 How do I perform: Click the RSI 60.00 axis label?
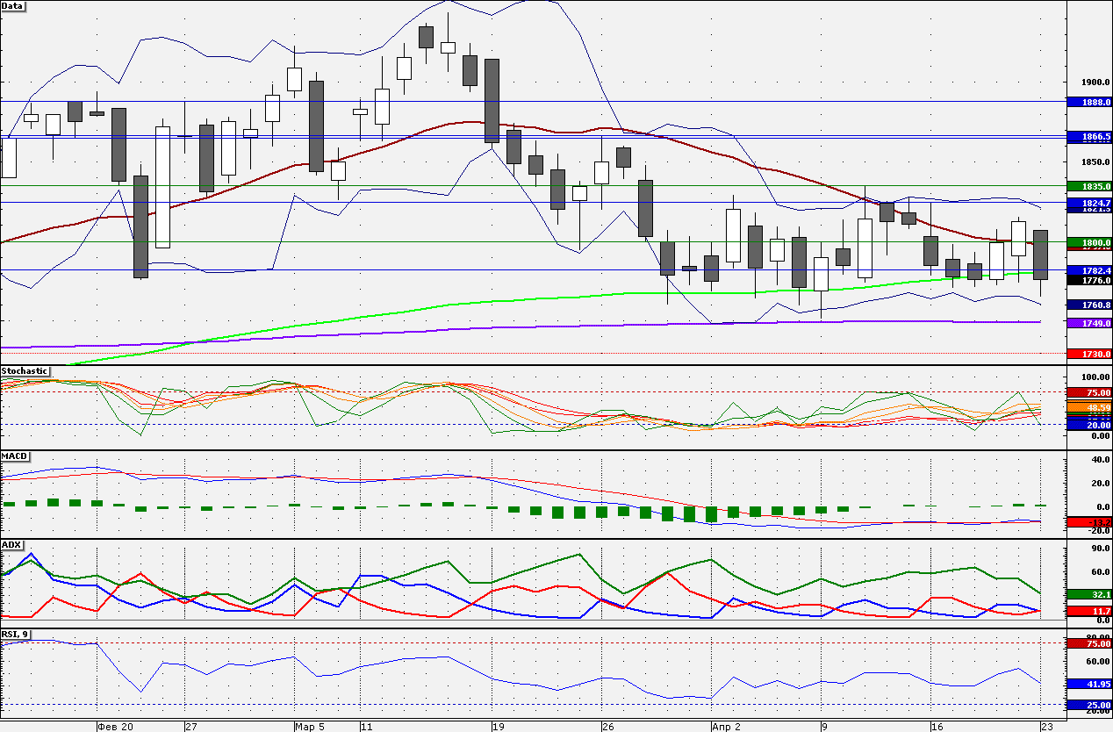pyautogui.click(x=1097, y=662)
